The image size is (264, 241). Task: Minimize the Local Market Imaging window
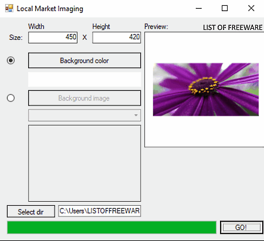tap(199, 8)
